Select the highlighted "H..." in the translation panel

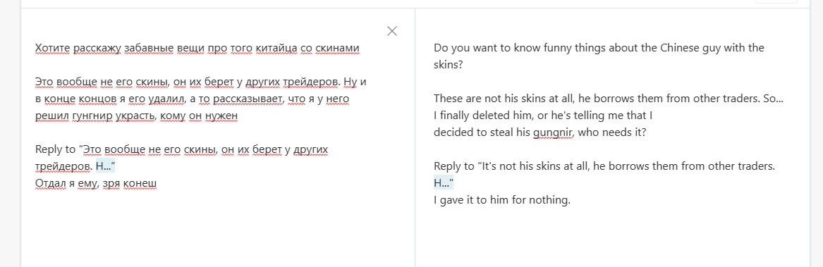click(444, 183)
